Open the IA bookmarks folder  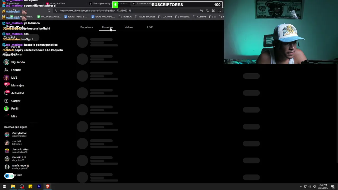tap(213, 17)
